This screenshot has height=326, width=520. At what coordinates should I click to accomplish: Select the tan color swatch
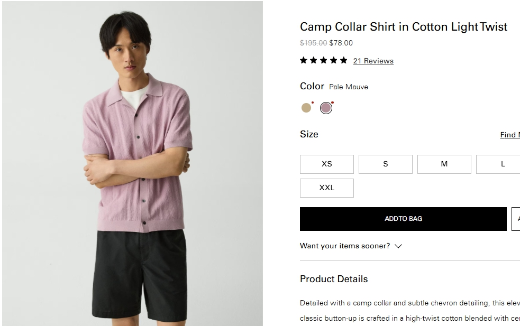point(306,108)
